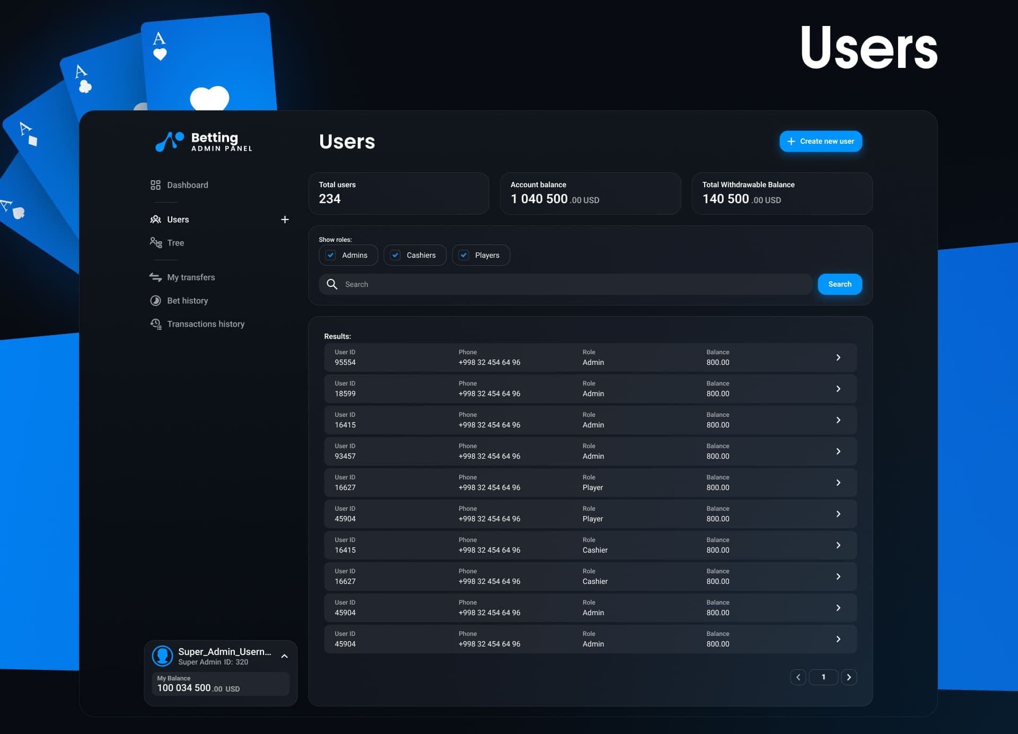Click the Dashboard grid icon in sidebar
This screenshot has height=734, width=1018.
point(155,185)
